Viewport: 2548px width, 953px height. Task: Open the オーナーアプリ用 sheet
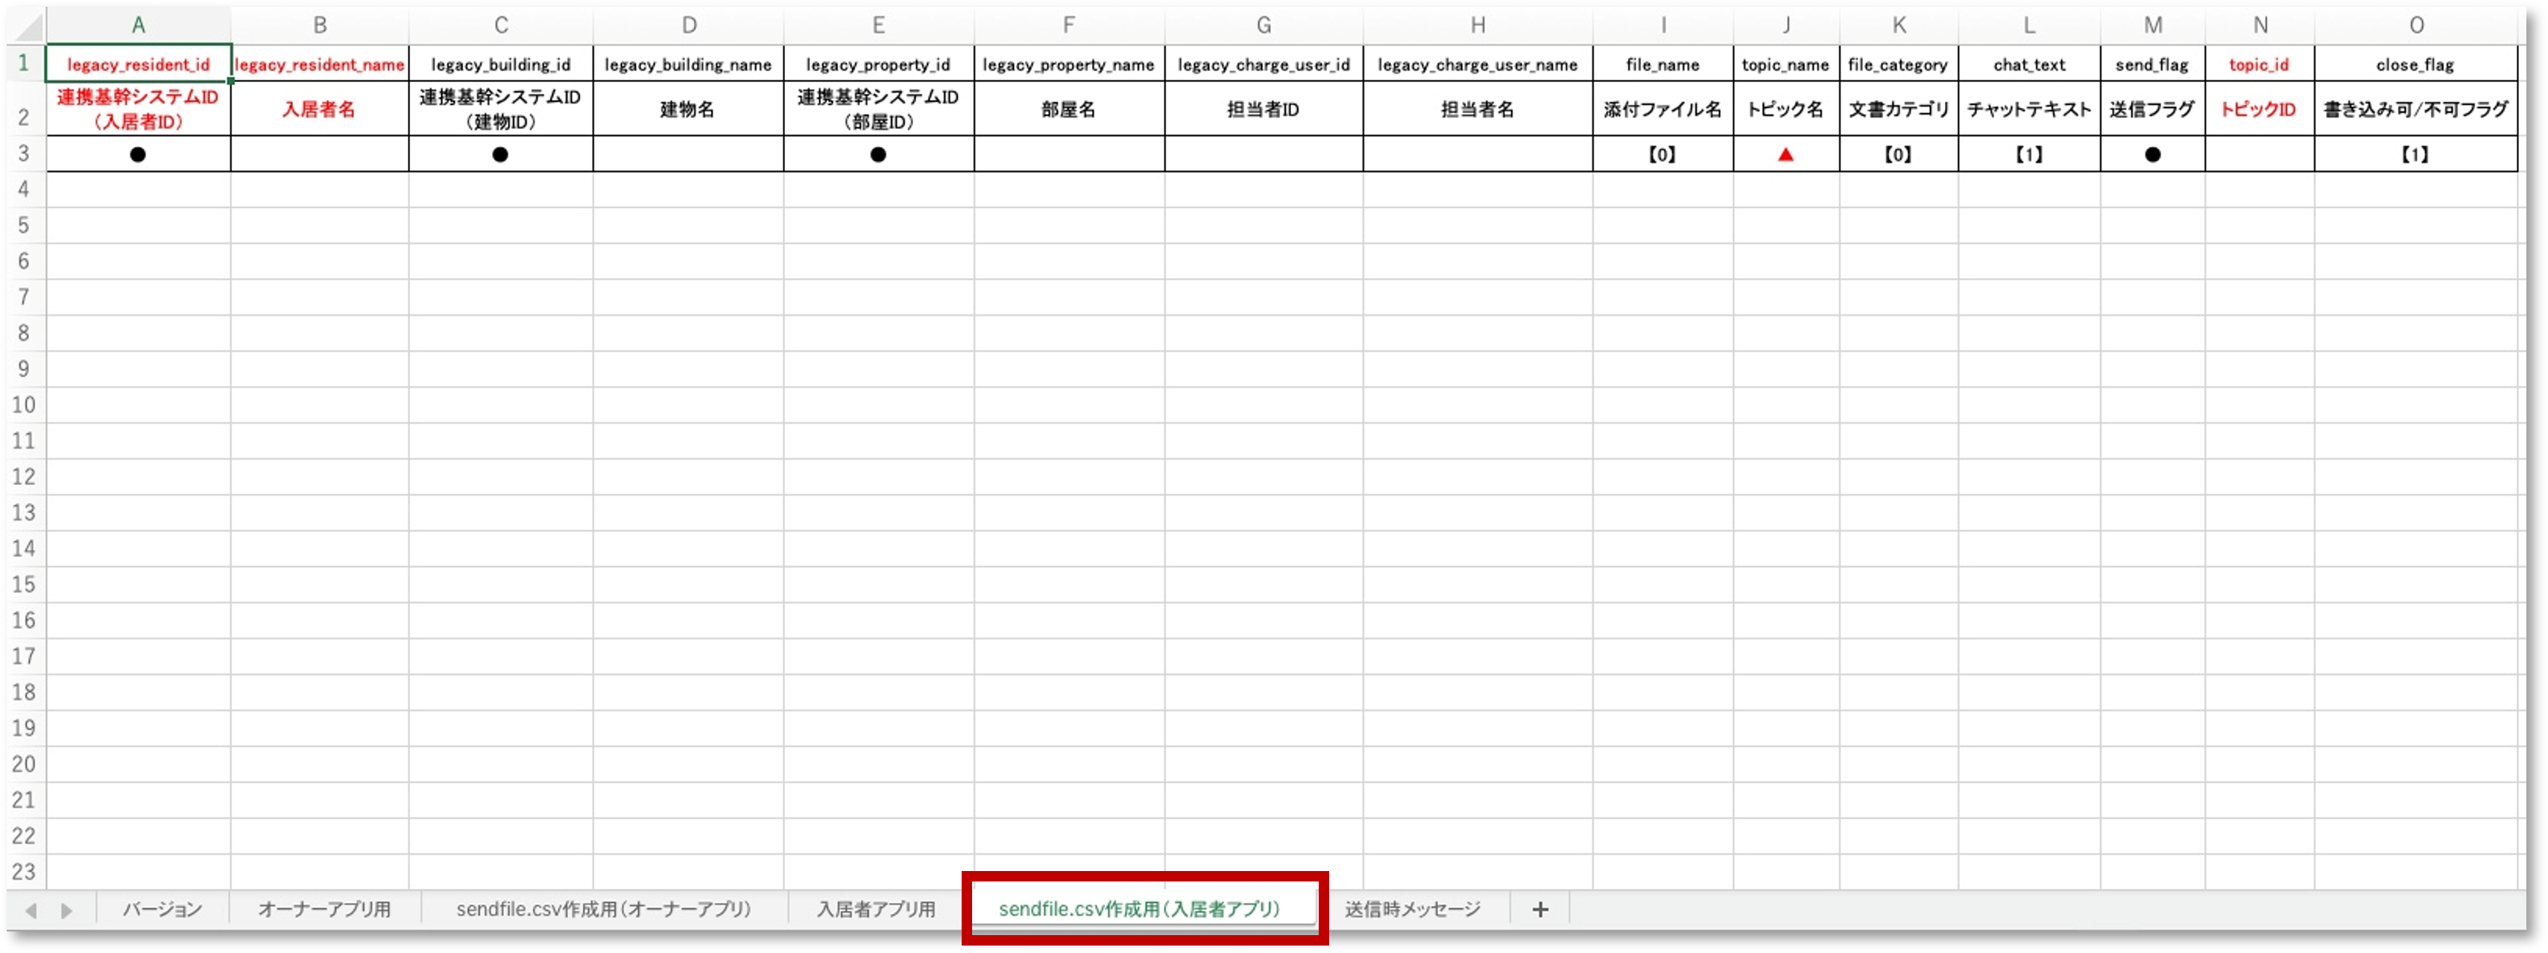tap(321, 908)
